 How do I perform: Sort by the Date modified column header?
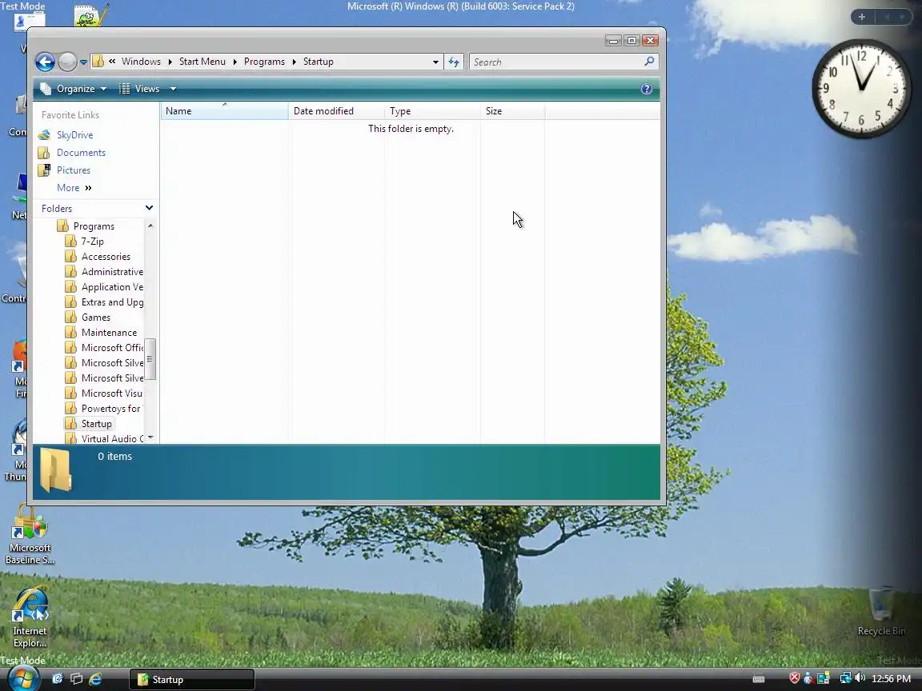(336, 111)
